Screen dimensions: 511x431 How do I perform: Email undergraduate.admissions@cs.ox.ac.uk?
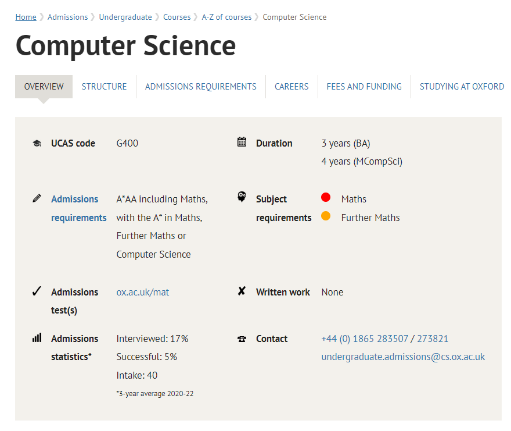(403, 357)
